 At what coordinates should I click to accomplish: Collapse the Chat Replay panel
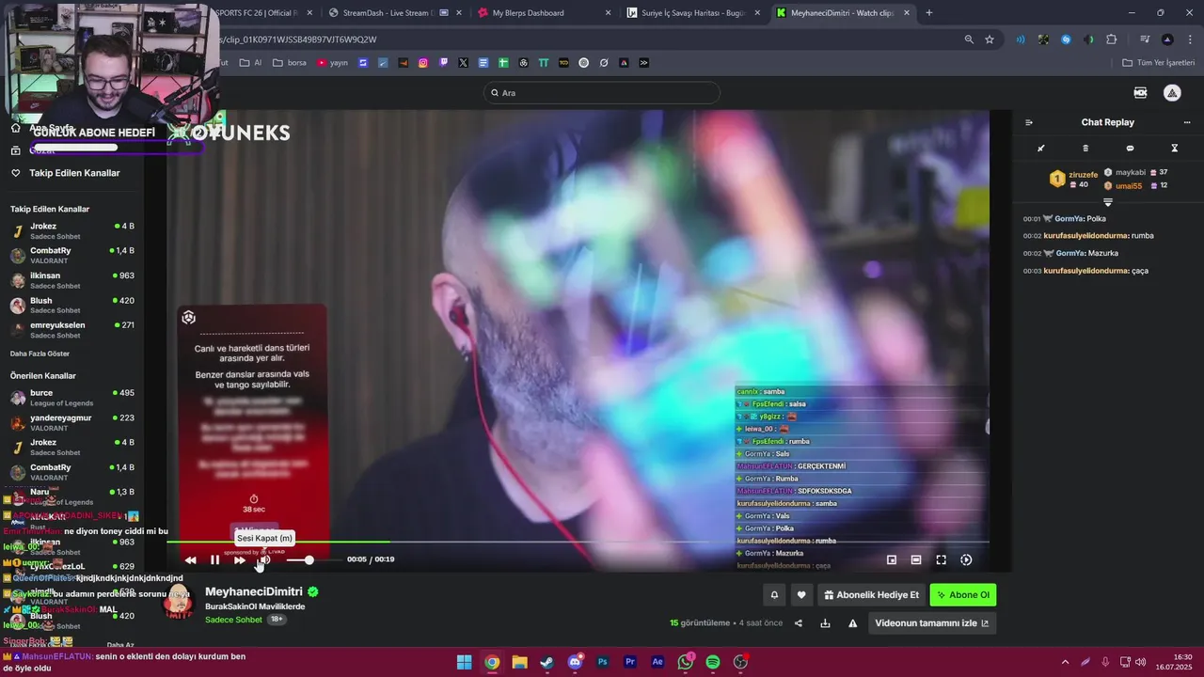click(1029, 122)
